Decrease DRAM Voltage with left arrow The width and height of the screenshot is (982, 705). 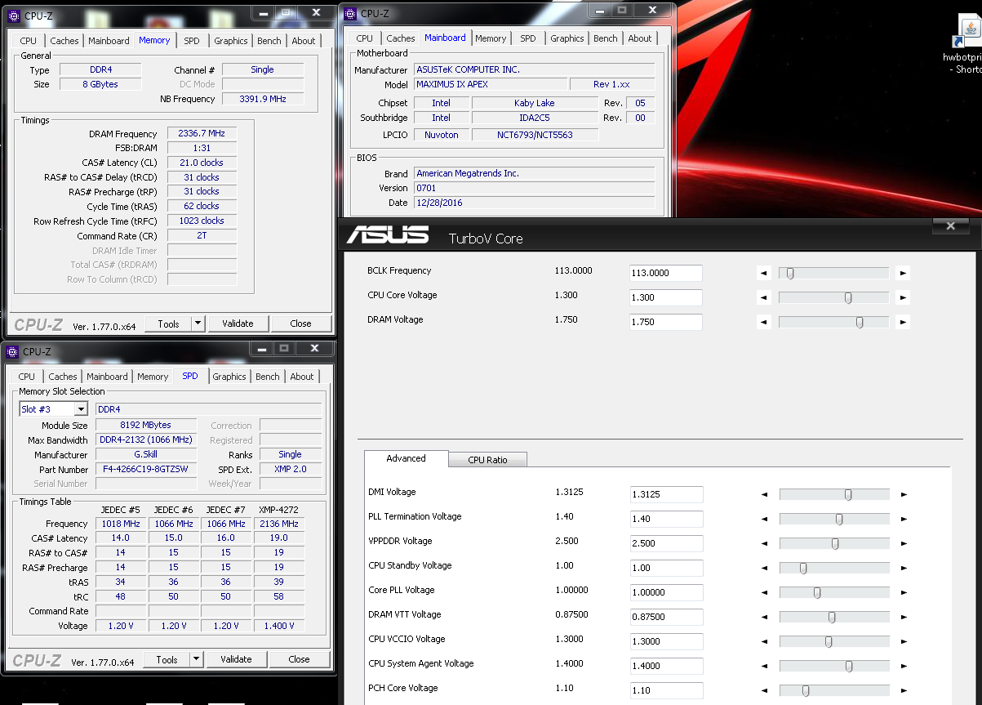763,323
